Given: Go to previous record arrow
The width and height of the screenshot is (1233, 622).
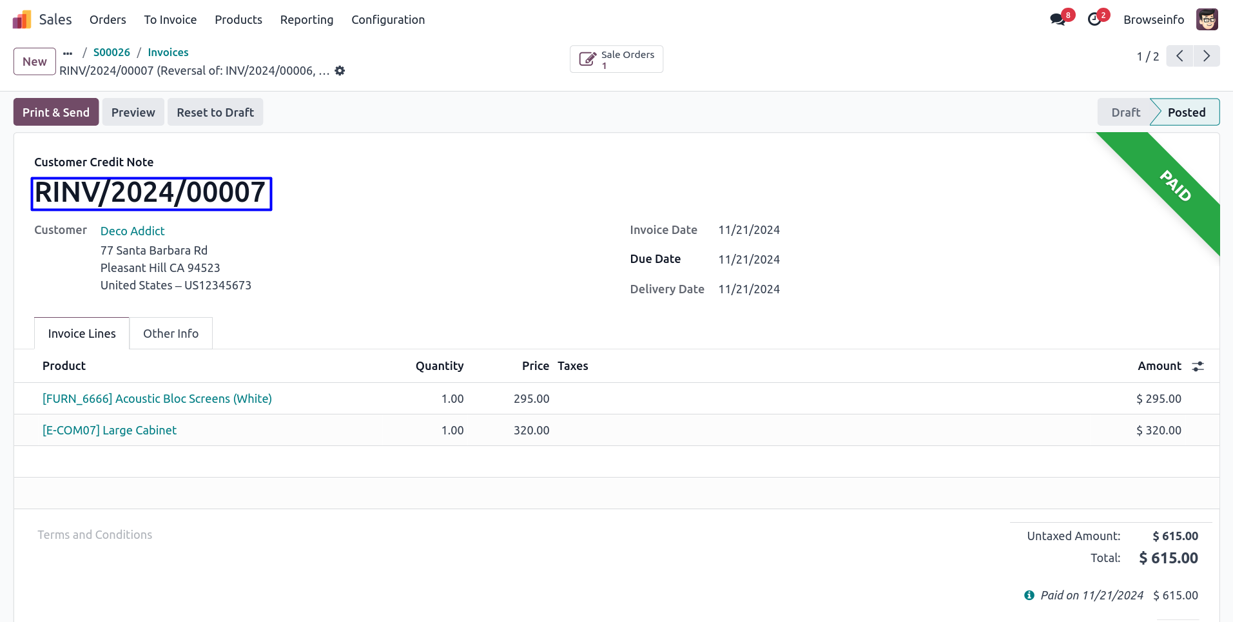Looking at the screenshot, I should 1180,56.
